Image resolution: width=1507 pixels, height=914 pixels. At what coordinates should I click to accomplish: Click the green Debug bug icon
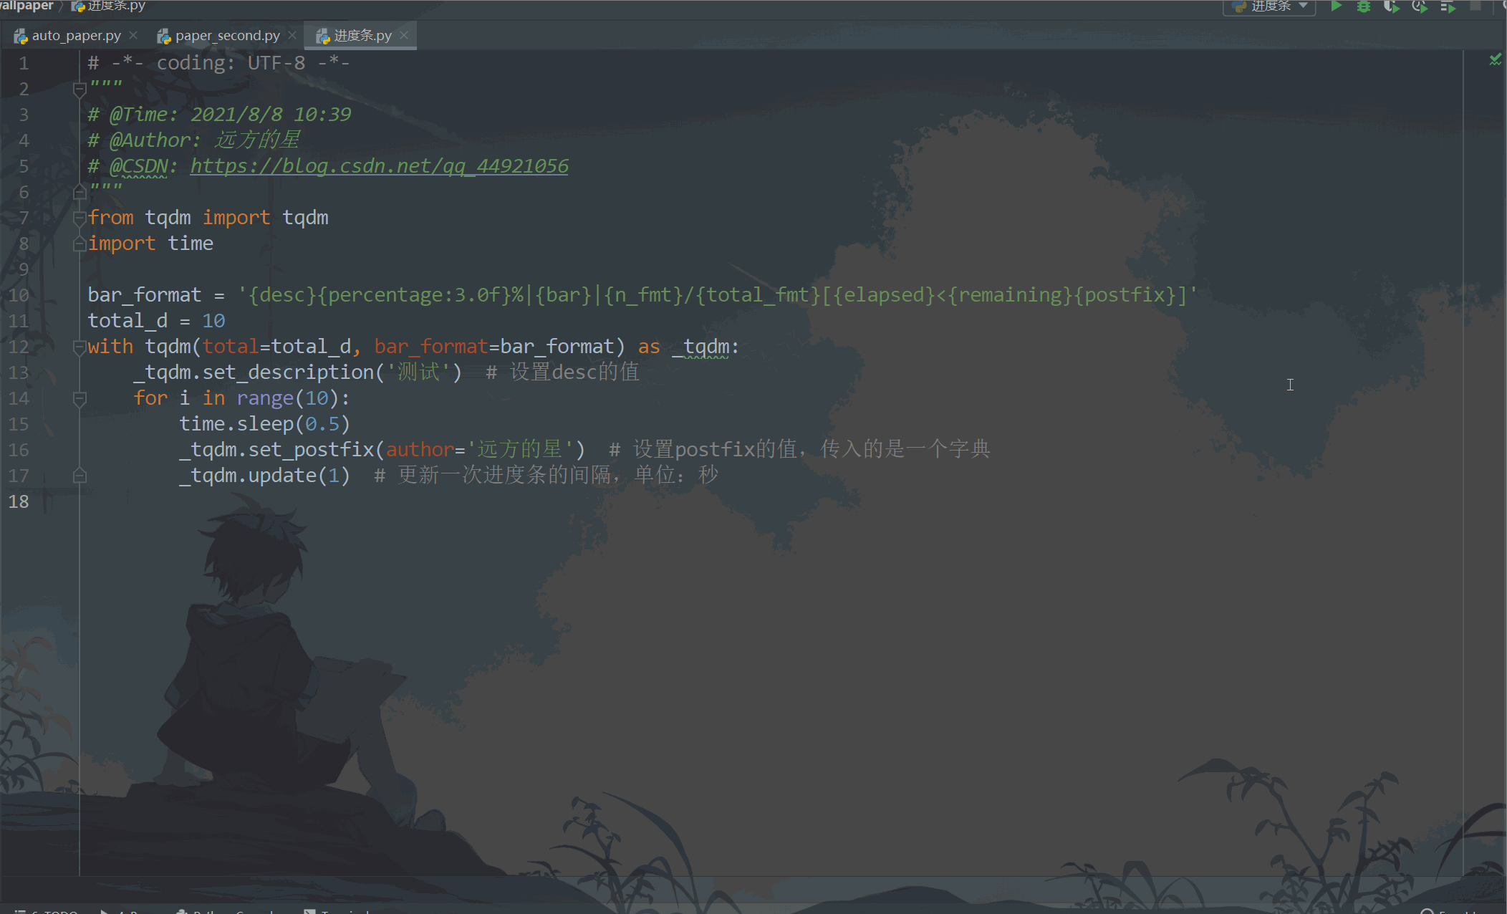[x=1364, y=6]
